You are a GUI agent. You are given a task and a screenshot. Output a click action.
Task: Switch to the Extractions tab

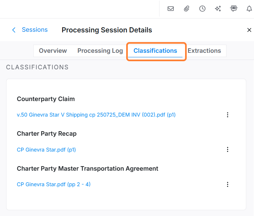(204, 51)
